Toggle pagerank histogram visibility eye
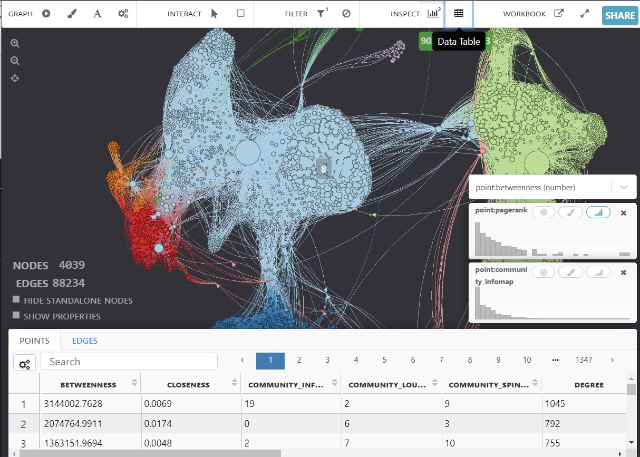The width and height of the screenshot is (640, 457). (544, 212)
